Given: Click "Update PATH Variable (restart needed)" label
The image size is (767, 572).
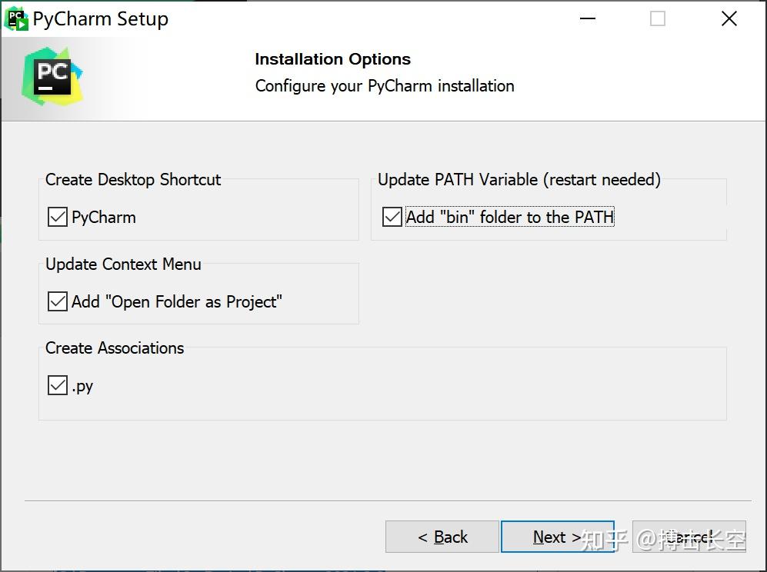Looking at the screenshot, I should tap(519, 180).
